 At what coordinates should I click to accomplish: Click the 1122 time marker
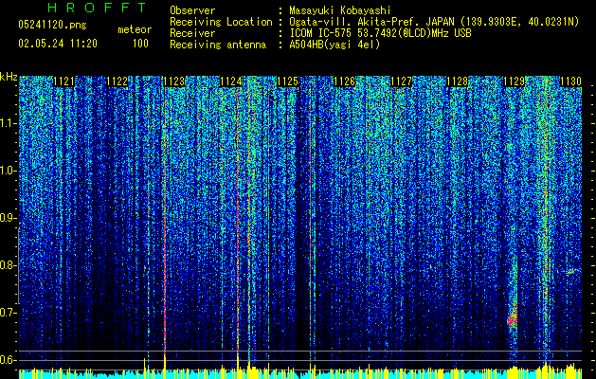117,81
